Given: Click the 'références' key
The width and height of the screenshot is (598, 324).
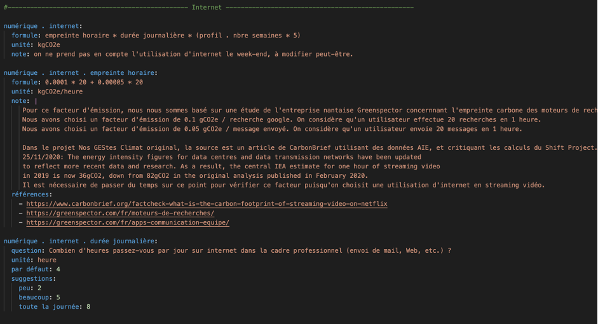Looking at the screenshot, I should 30,194.
